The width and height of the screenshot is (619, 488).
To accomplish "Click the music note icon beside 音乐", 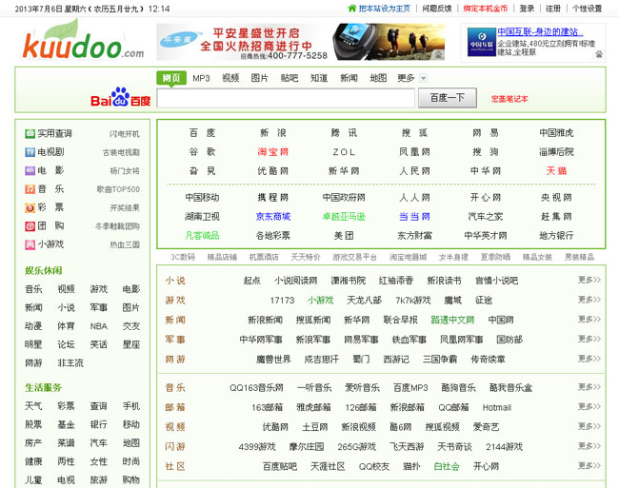I will (x=30, y=189).
